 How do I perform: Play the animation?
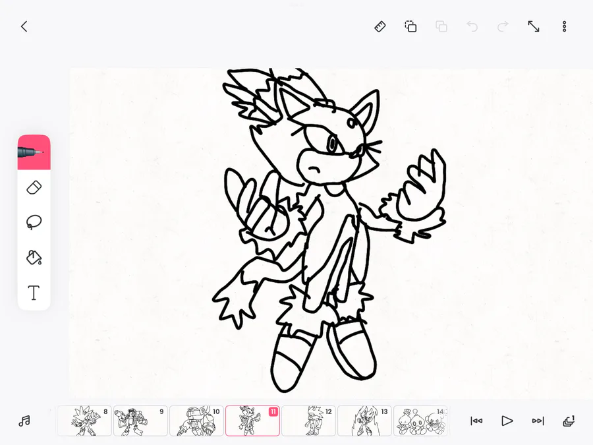coord(507,421)
